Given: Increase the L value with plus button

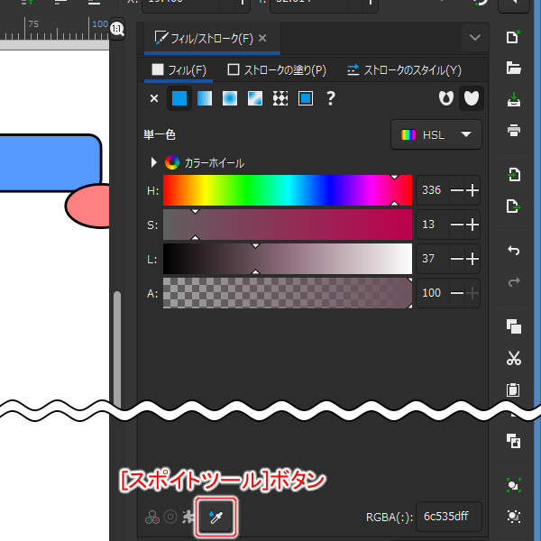Looking at the screenshot, I should (x=472, y=259).
